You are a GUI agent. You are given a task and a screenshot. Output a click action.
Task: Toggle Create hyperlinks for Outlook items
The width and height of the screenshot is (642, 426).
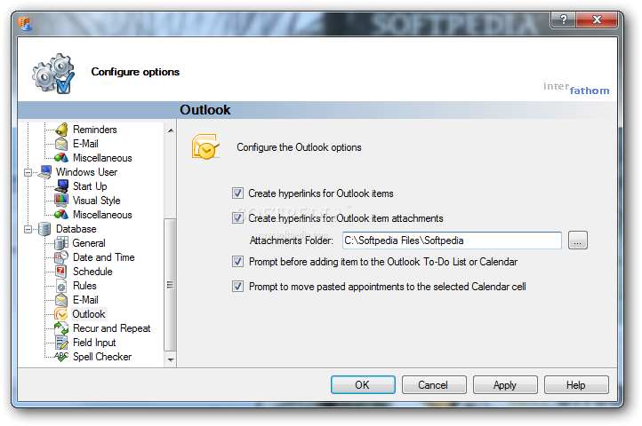pos(237,193)
